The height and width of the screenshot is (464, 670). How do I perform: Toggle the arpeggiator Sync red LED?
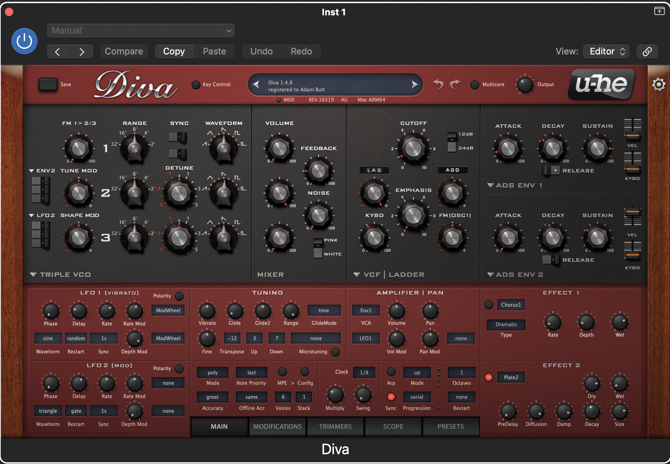pyautogui.click(x=391, y=397)
